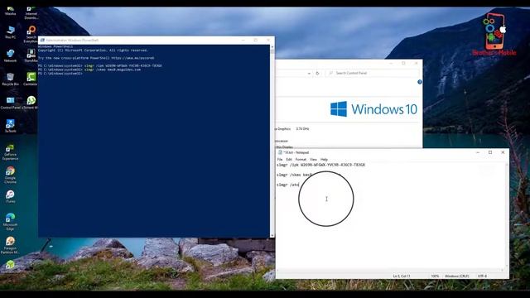This screenshot has width=530, height=298.
Task: Click the Administrator: Windows PowerShell title text
Action: pyautogui.click(x=72, y=40)
